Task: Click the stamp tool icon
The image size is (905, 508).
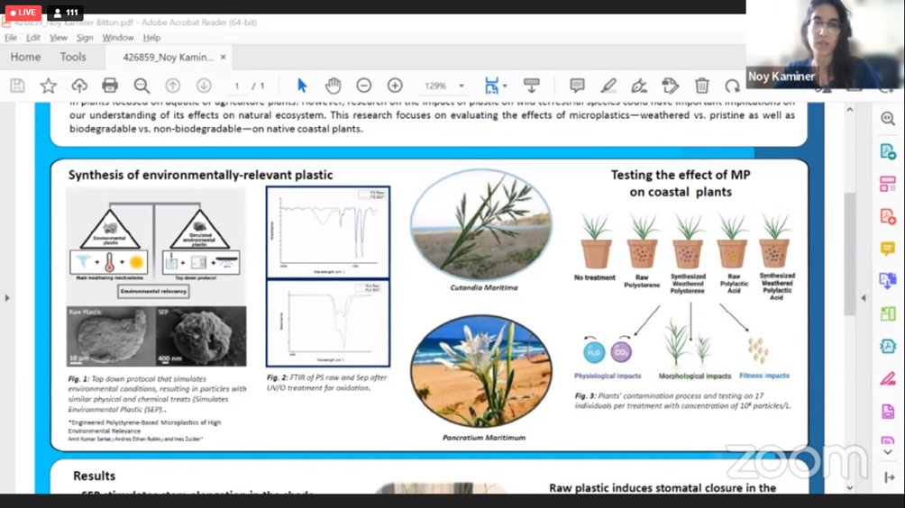Action: tap(670, 86)
